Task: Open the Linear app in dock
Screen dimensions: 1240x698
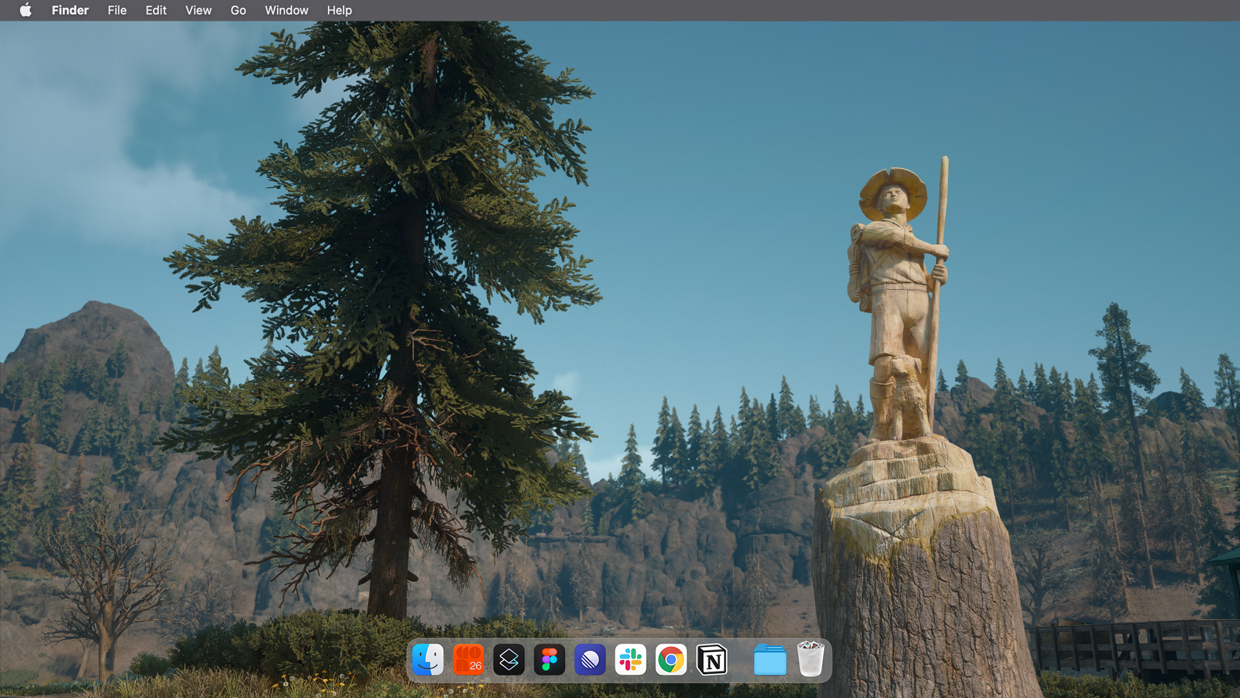Action: point(590,660)
